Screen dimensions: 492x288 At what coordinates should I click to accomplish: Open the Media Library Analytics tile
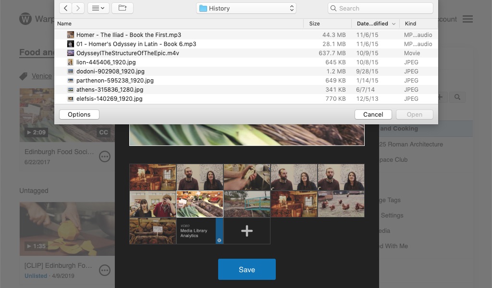(200, 231)
